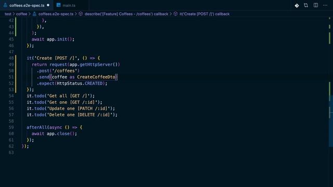Open the it('Create [POST /]') breadcrumb

[204, 14]
